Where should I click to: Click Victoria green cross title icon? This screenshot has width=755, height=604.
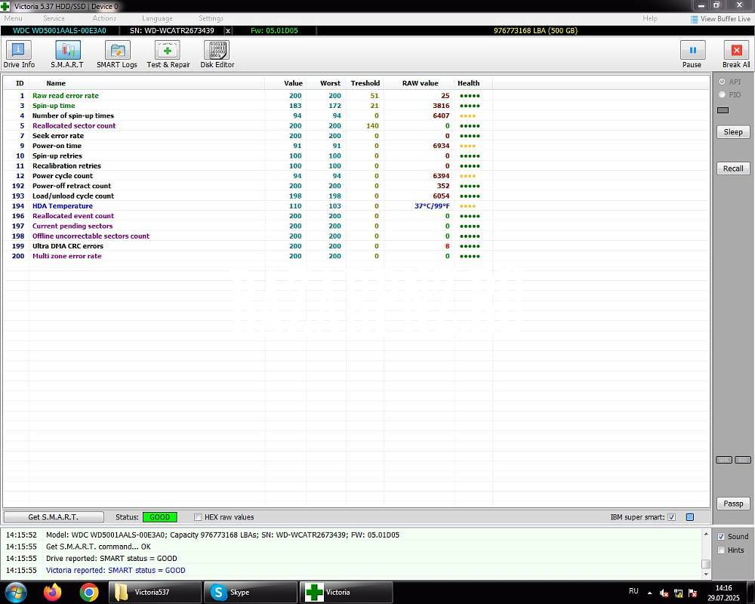click(5, 6)
